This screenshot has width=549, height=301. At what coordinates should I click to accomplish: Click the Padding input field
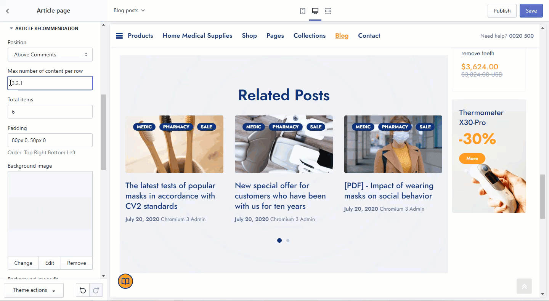(50, 140)
